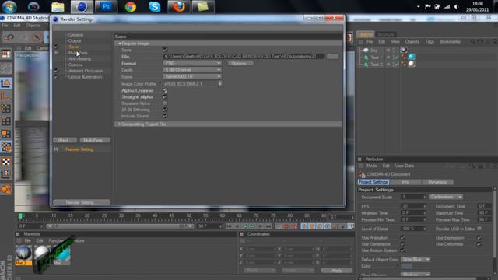Select the cyan material tag on Text 1
The width and height of the screenshot is (498, 280).
(412, 57)
